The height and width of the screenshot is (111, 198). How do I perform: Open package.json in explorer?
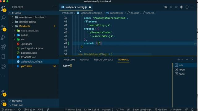[x=29, y=53]
